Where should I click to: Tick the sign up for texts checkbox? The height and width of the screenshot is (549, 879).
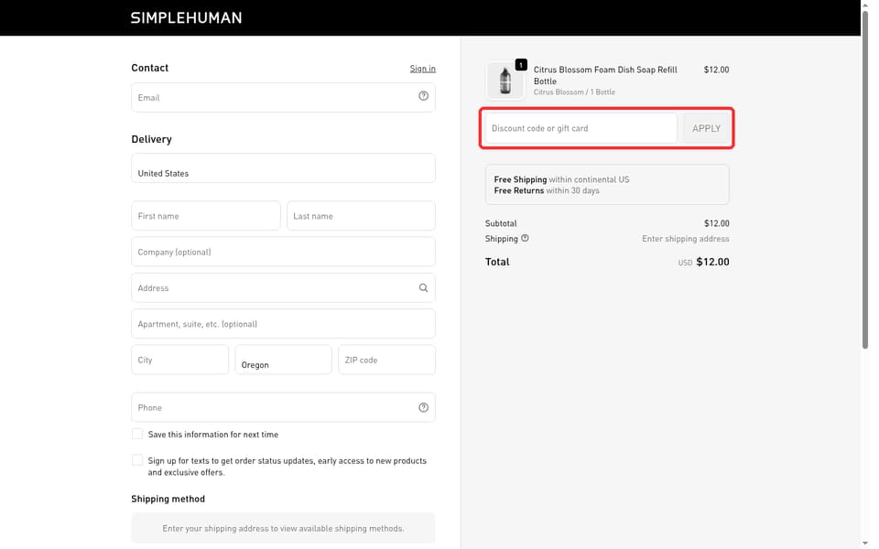[137, 460]
